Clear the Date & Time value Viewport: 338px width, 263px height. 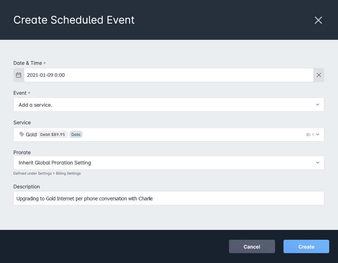[x=319, y=75]
